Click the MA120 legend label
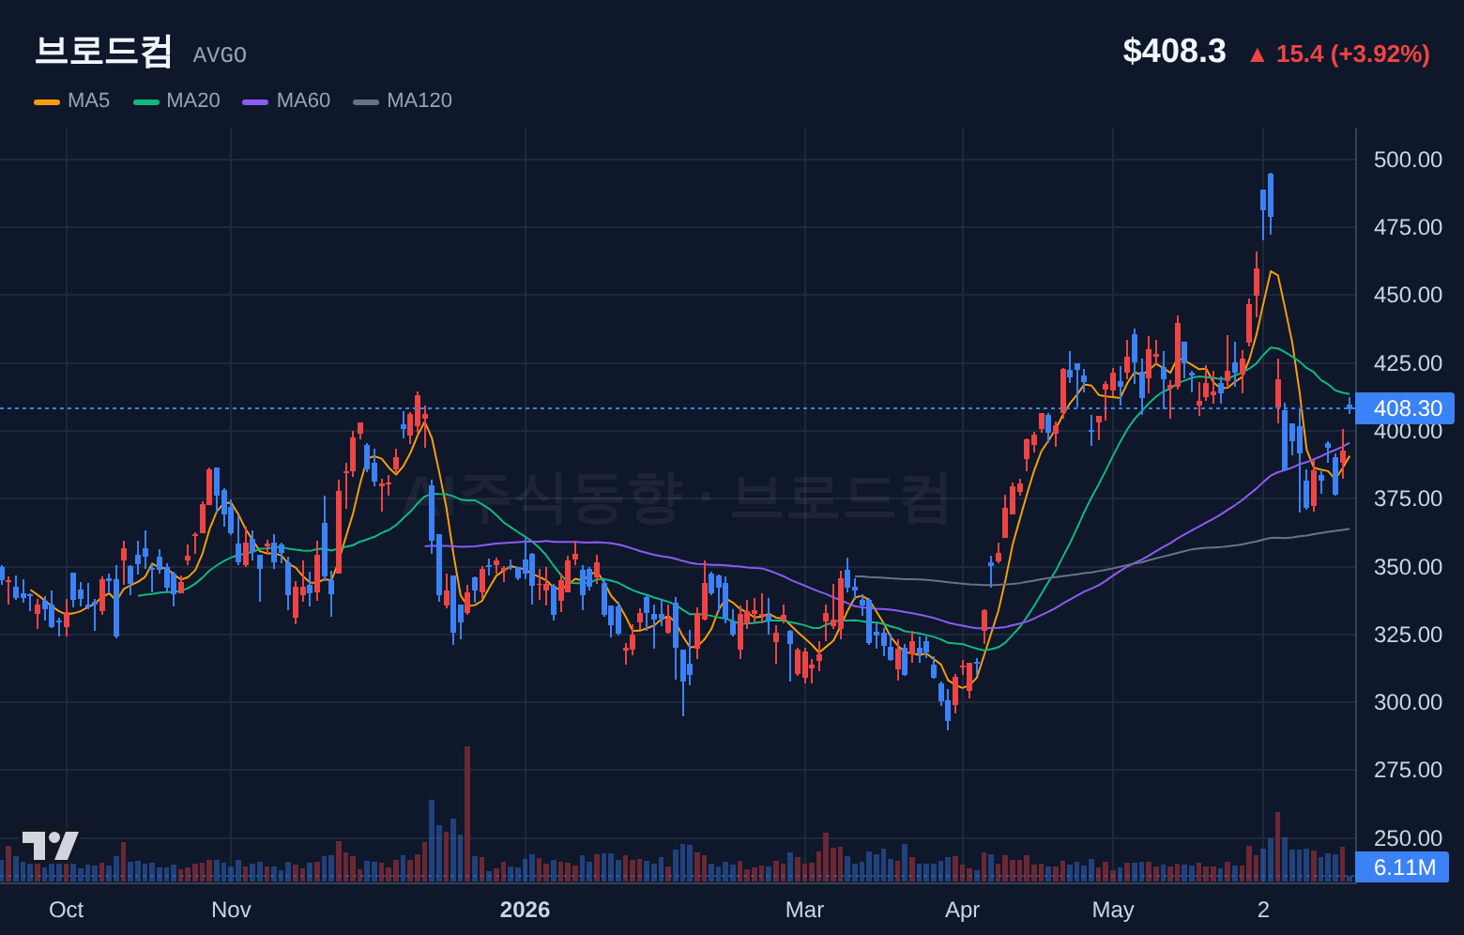 point(419,100)
